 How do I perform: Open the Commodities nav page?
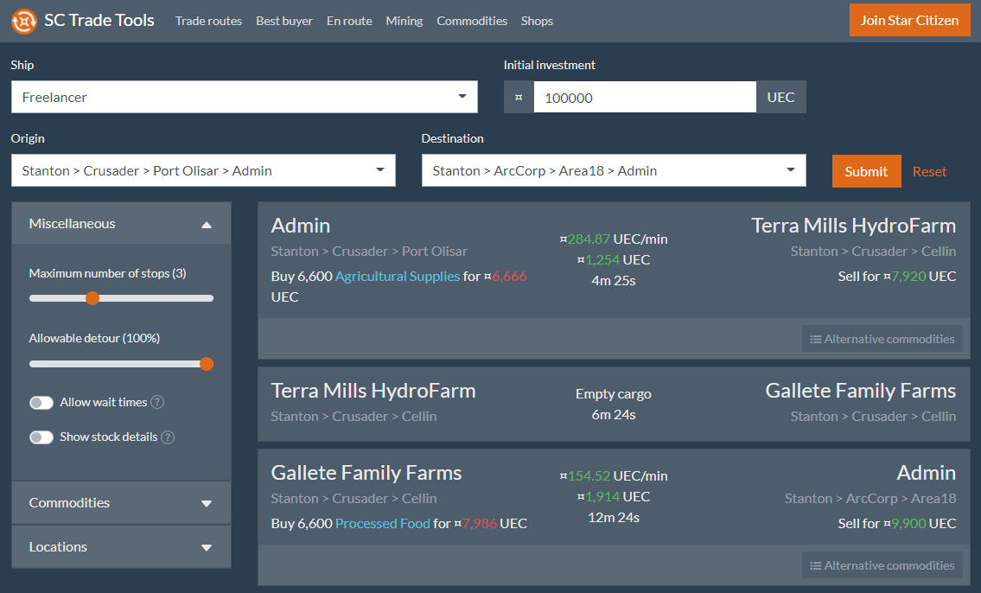point(472,21)
